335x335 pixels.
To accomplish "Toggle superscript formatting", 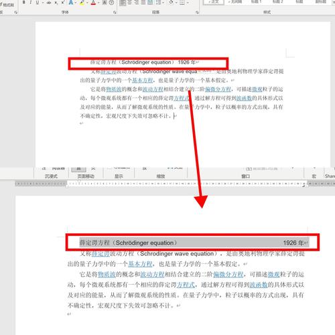I will click(63, 3).
